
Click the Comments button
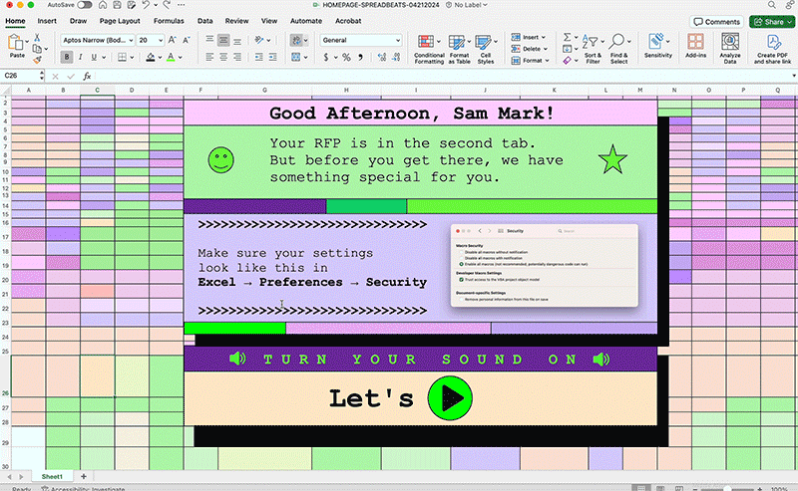[x=717, y=21]
